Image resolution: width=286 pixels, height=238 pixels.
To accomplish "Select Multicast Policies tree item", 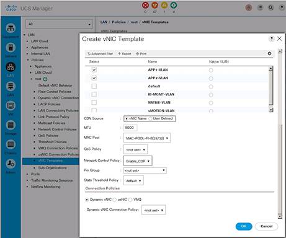I will pos(51,123).
